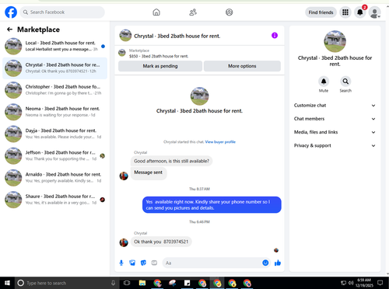Open the account profile menu

(x=375, y=12)
